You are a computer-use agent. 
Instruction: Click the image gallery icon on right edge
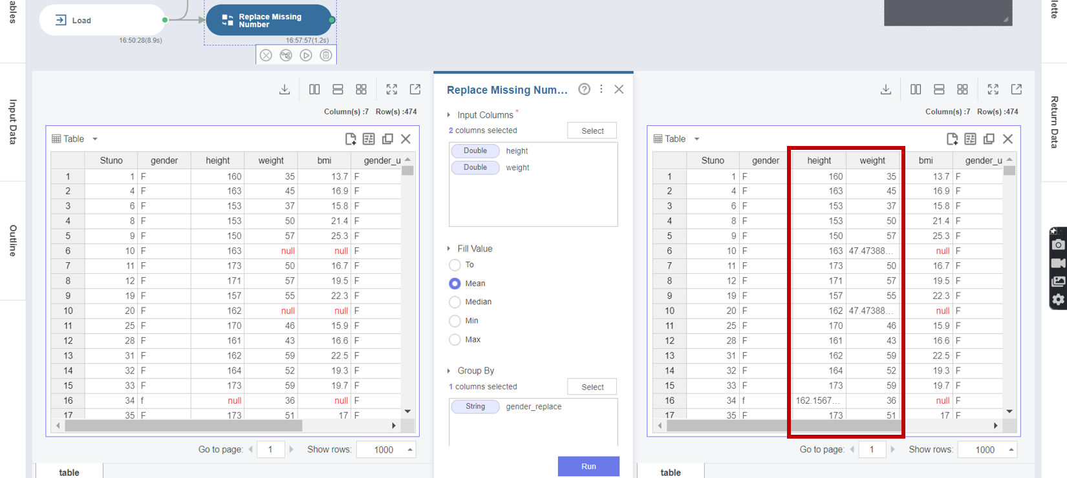[1058, 281]
